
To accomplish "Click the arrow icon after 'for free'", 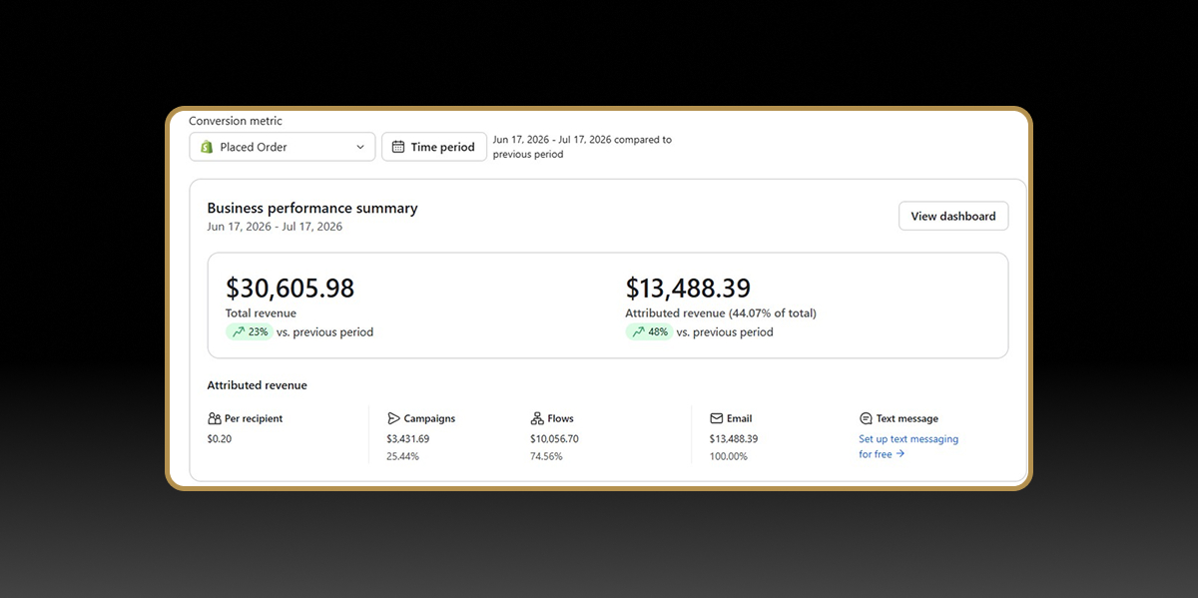I will click(899, 454).
